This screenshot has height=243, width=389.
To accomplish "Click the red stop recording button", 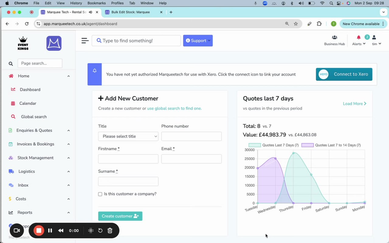I will [39, 231].
